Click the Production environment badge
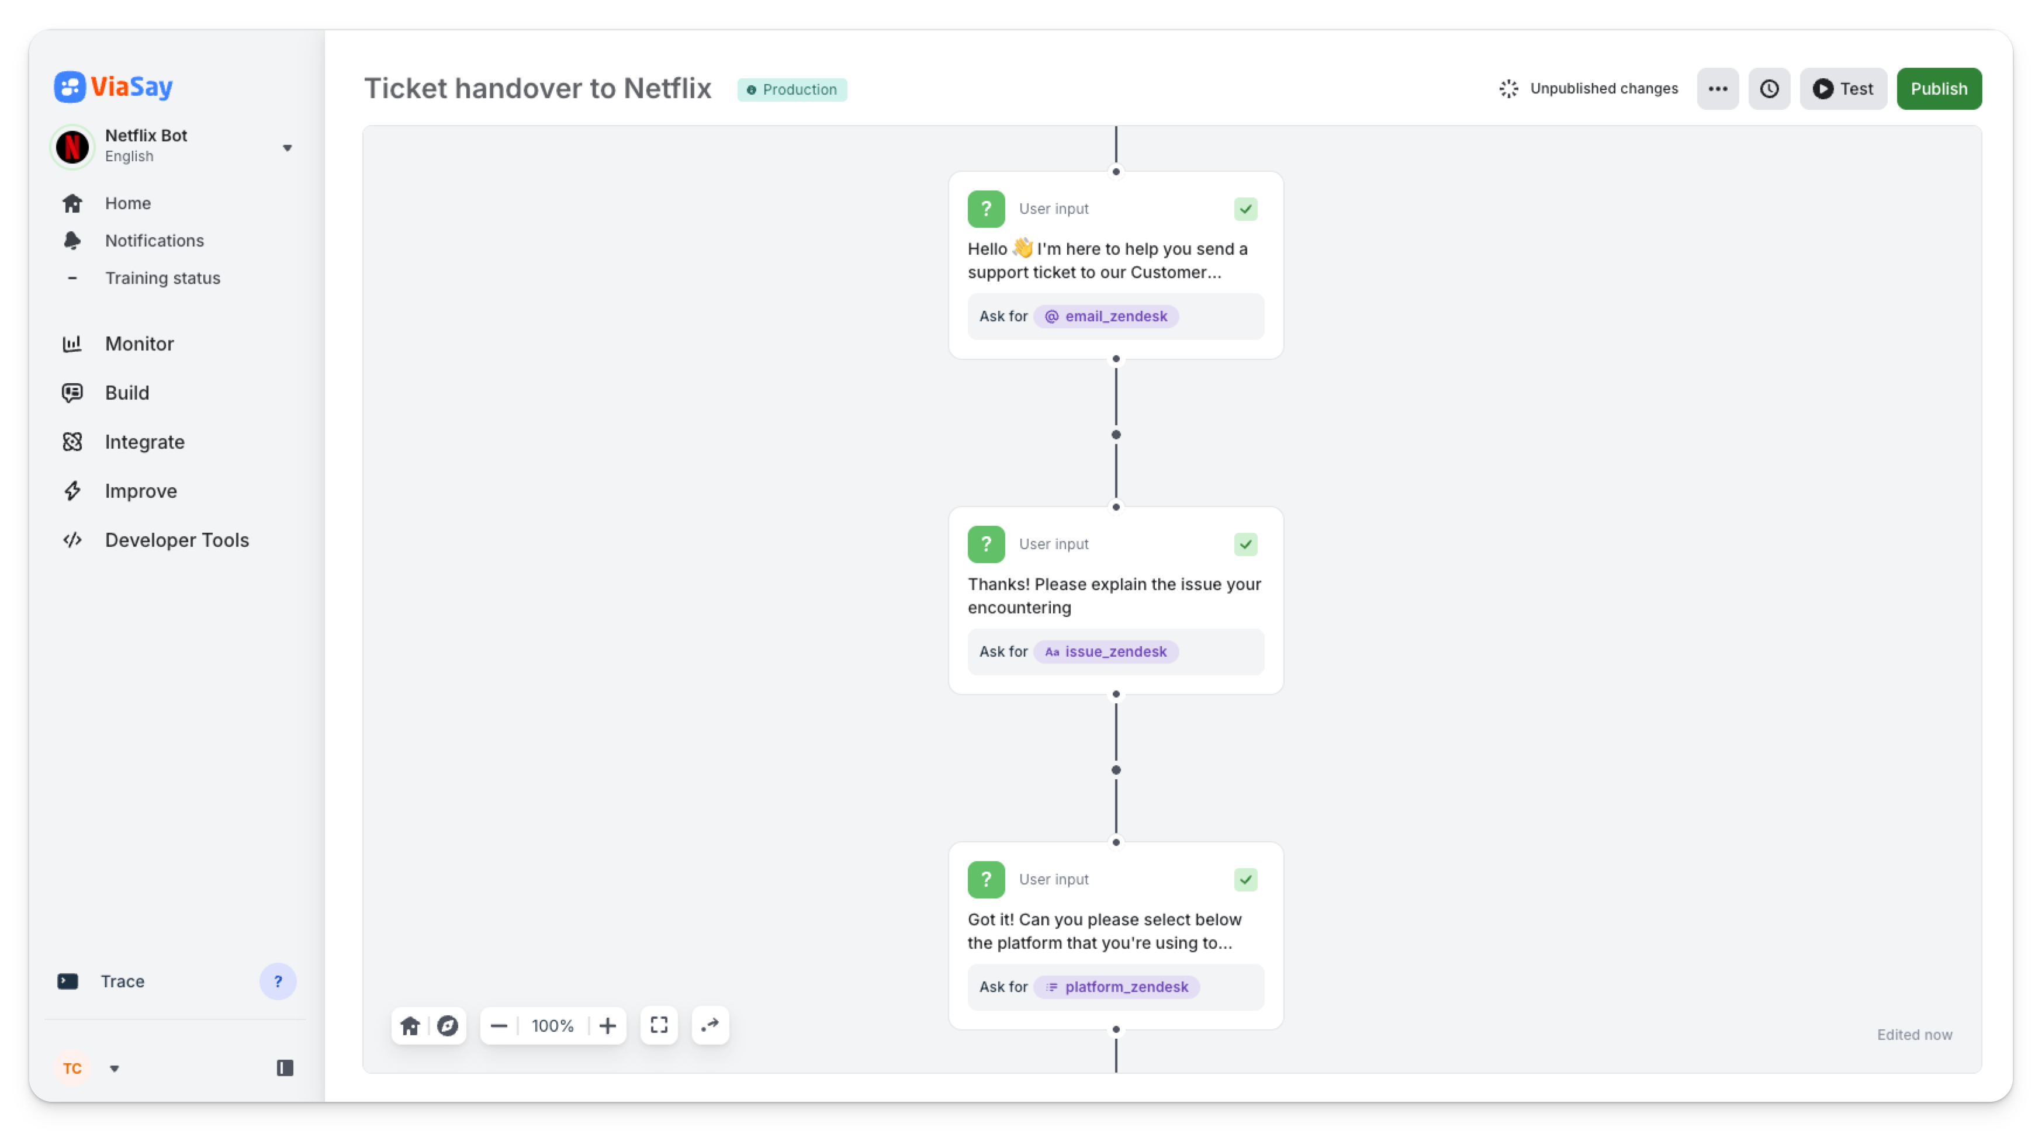2042x1131 pixels. pos(792,89)
